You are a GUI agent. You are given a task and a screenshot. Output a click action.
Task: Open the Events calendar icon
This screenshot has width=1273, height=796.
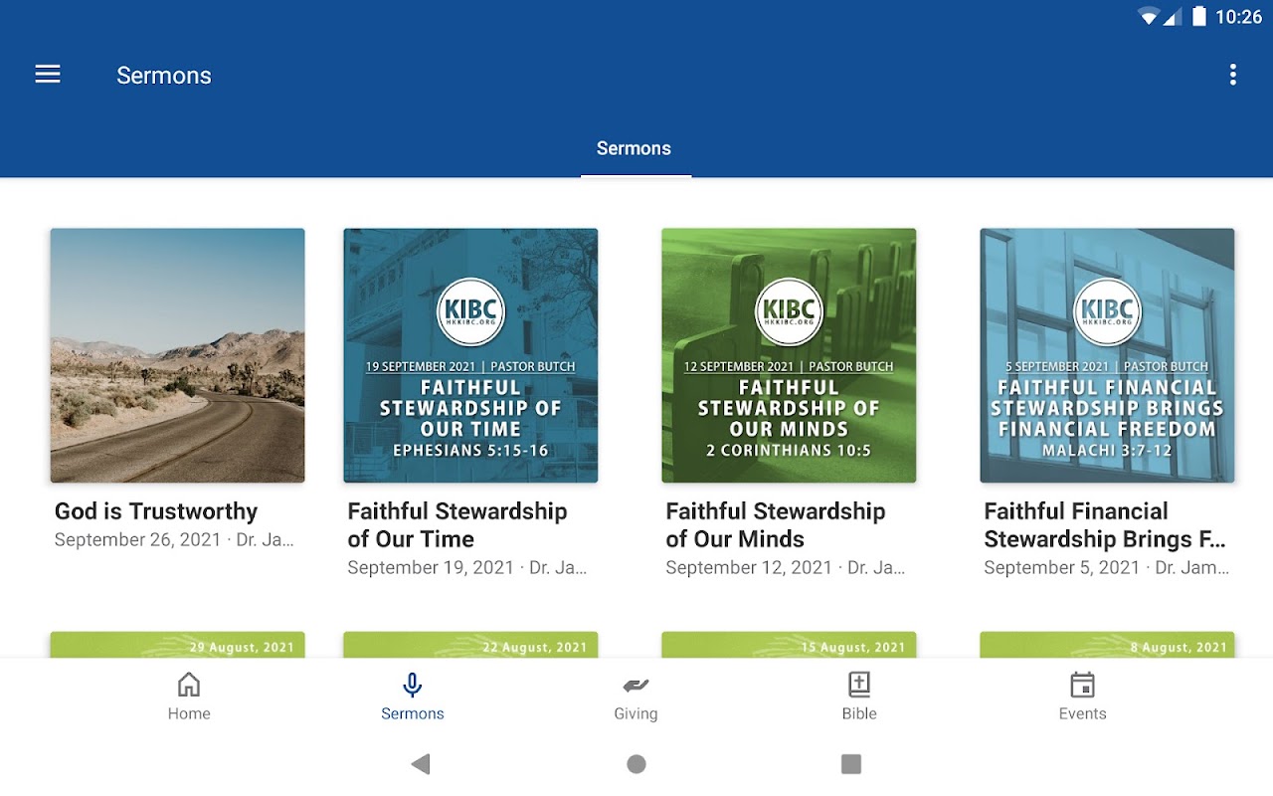coord(1082,686)
